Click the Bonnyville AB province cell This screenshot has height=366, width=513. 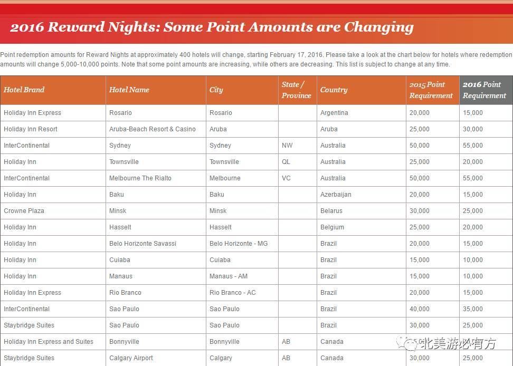pyautogui.click(x=297, y=342)
